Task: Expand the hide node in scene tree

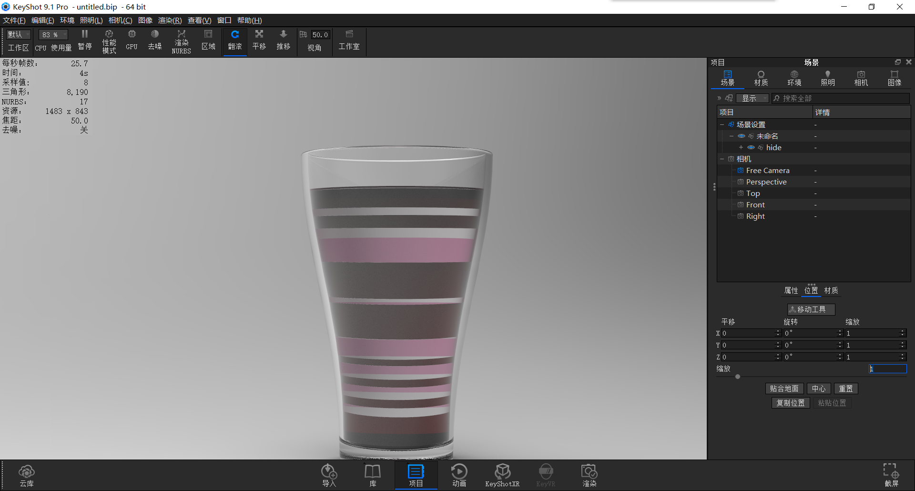Action: point(740,147)
